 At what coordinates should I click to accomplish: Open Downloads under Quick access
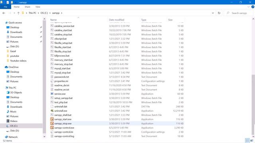pyautogui.click(x=16, y=32)
